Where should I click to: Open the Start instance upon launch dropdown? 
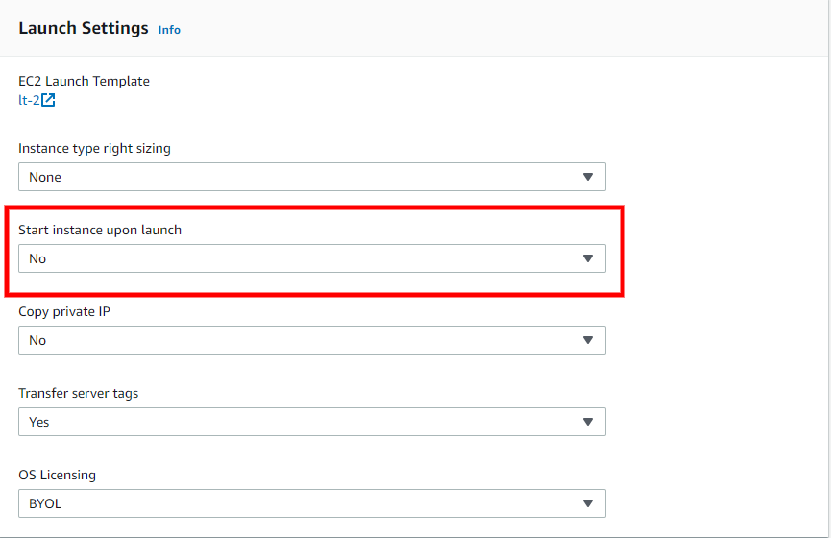click(x=312, y=258)
